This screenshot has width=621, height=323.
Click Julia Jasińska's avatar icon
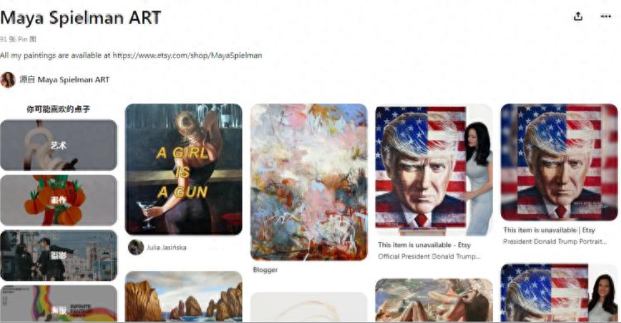pos(136,248)
